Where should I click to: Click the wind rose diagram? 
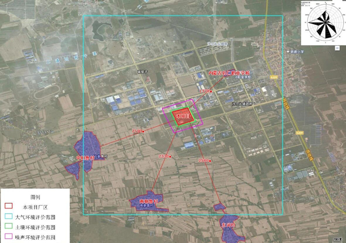323,22
